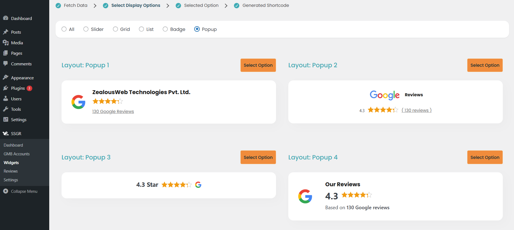Click the Appearance paintbrush icon
The image size is (514, 230).
[x=5, y=78]
